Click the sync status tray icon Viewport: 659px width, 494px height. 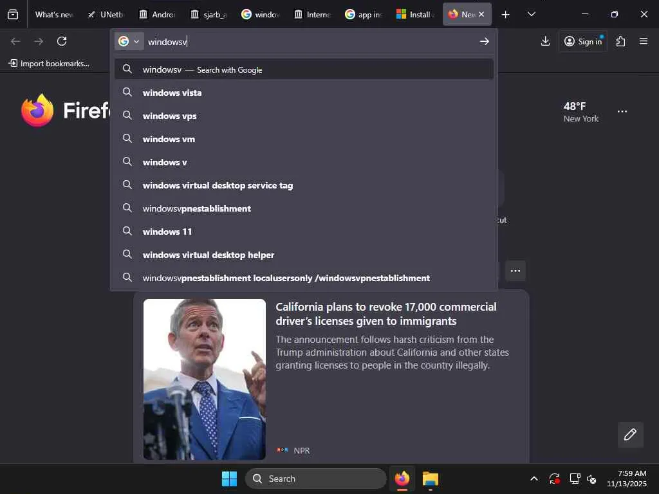click(554, 479)
